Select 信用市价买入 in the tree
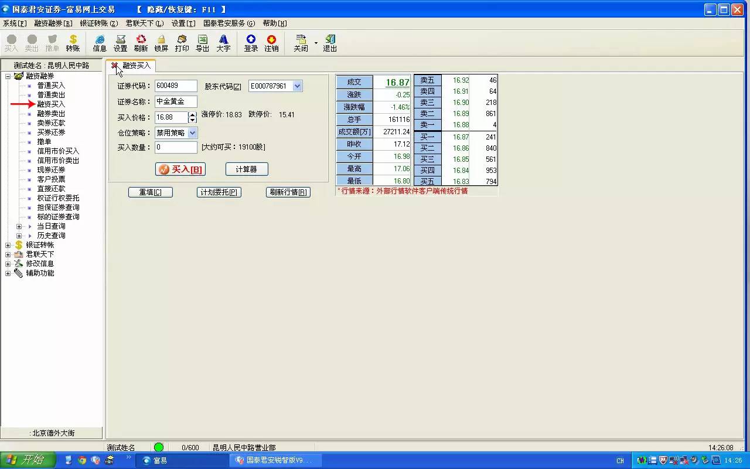The width and height of the screenshot is (750, 469). 58,151
